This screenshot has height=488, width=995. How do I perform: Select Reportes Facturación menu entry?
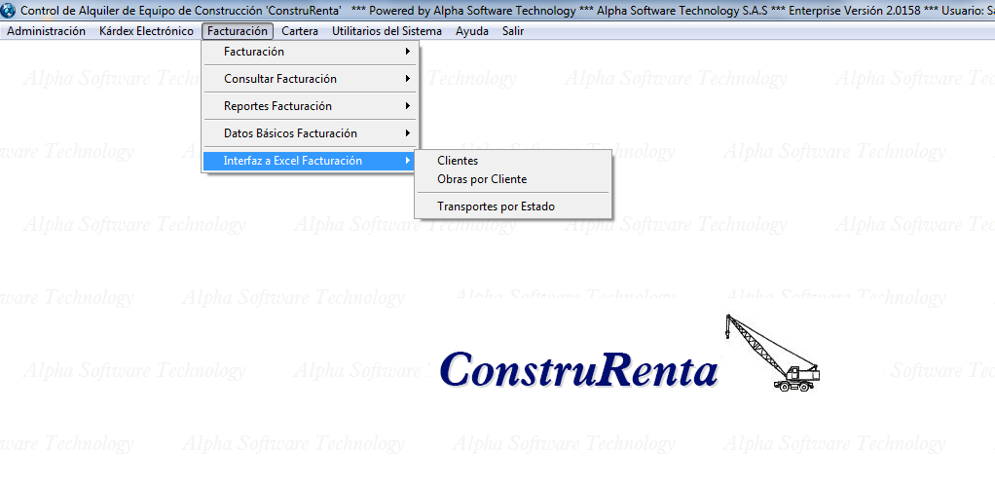[x=277, y=106]
